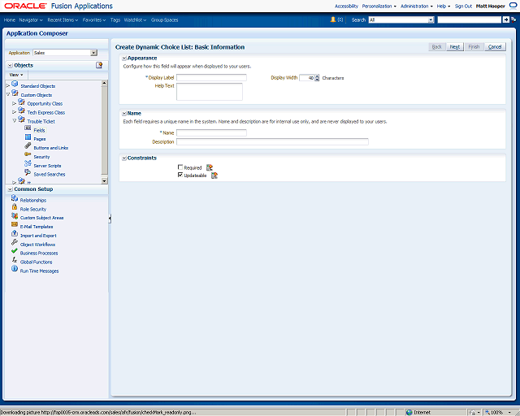This screenshot has height=416, width=520.
Task: Click the notifications bell icon
Action: (333, 19)
